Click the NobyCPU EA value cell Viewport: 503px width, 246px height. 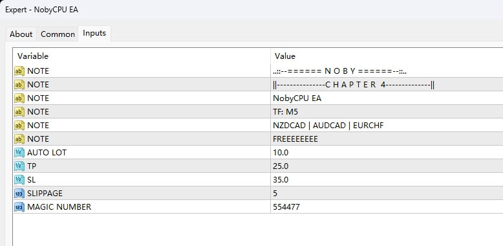387,98
